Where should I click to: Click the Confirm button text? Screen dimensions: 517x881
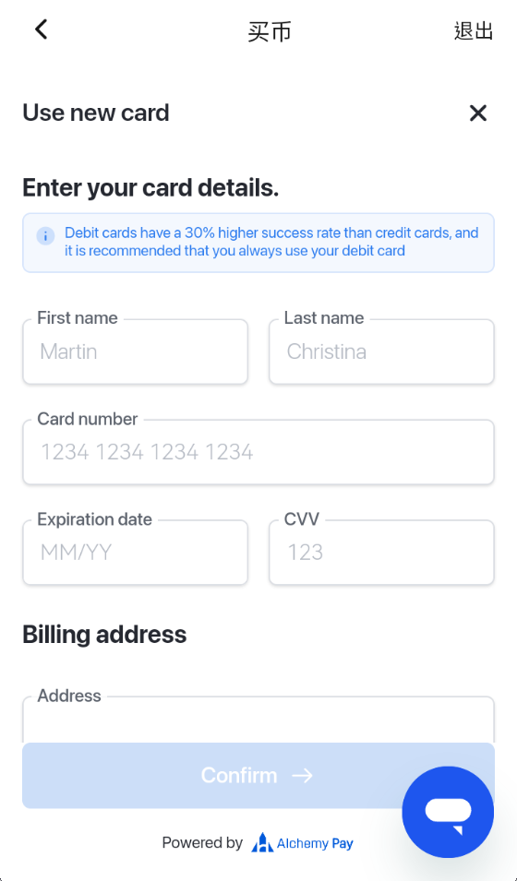(x=239, y=776)
